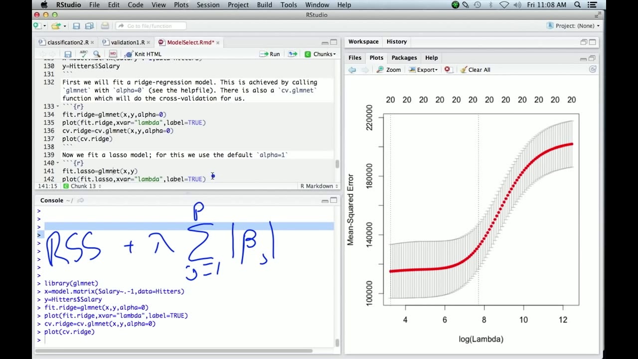
Task: Click the spell check ABC icon
Action: pyautogui.click(x=83, y=54)
